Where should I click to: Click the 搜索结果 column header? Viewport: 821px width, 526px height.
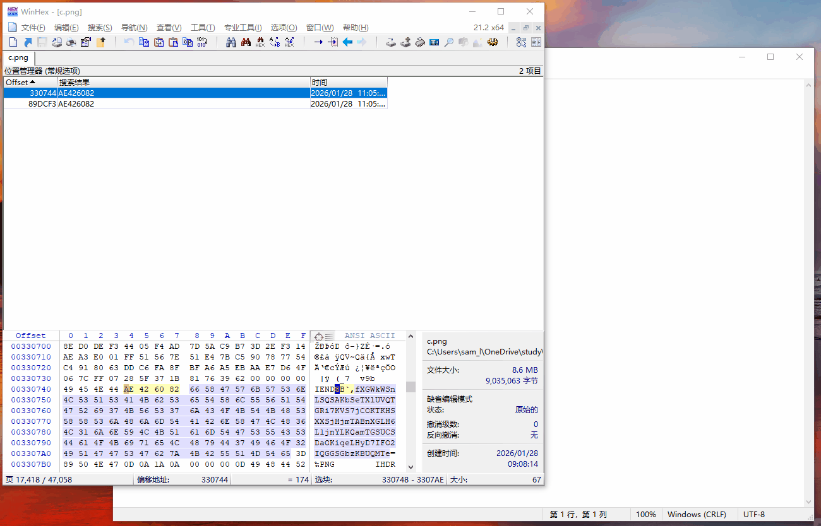pos(184,83)
